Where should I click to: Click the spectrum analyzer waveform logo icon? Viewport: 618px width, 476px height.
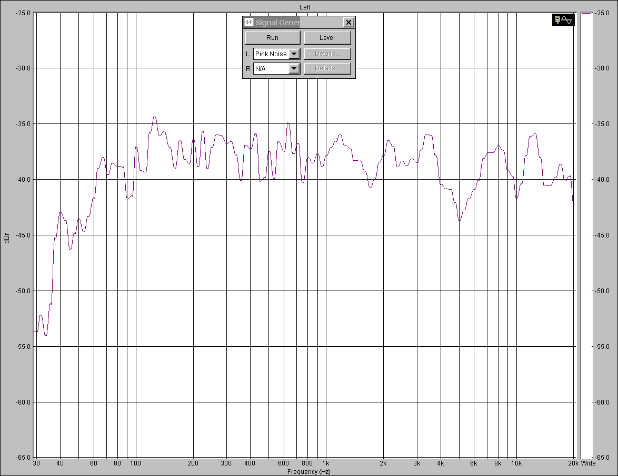point(563,19)
